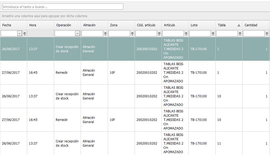Focus the search box 'Introduzca el texto a buscar'
The height and width of the screenshot is (155, 270).
coord(63,7)
